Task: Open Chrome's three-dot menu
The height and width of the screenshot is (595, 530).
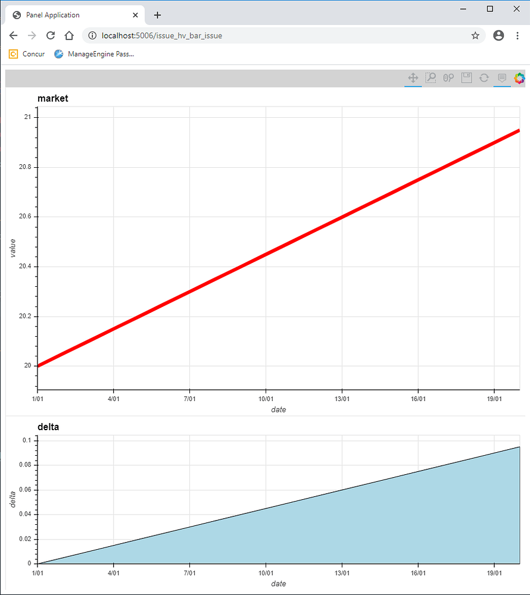Action: click(x=517, y=36)
